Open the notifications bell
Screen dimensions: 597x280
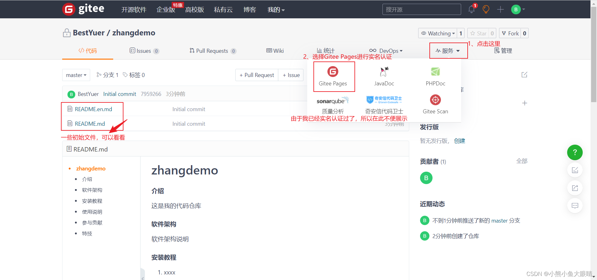tap(471, 9)
